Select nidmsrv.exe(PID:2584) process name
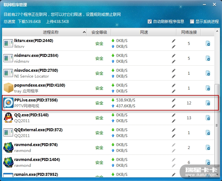The image size is (222, 181). [36, 56]
